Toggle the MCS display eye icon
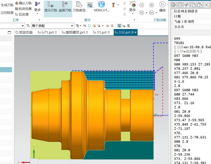The height and width of the screenshot is (164, 211). [119, 26]
